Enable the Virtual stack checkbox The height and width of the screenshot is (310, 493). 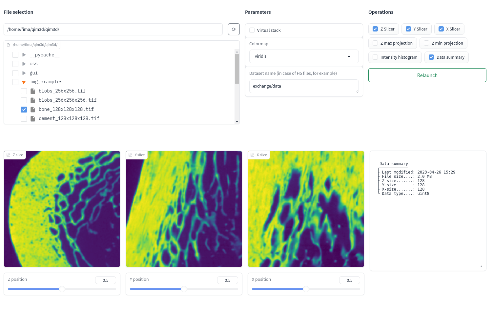[x=252, y=30]
